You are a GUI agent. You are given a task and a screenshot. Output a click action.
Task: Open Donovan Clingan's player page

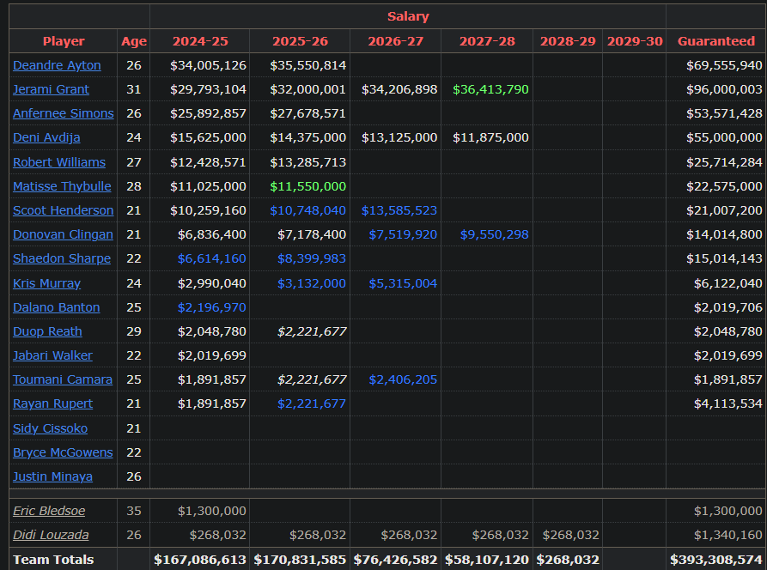pyautogui.click(x=63, y=234)
